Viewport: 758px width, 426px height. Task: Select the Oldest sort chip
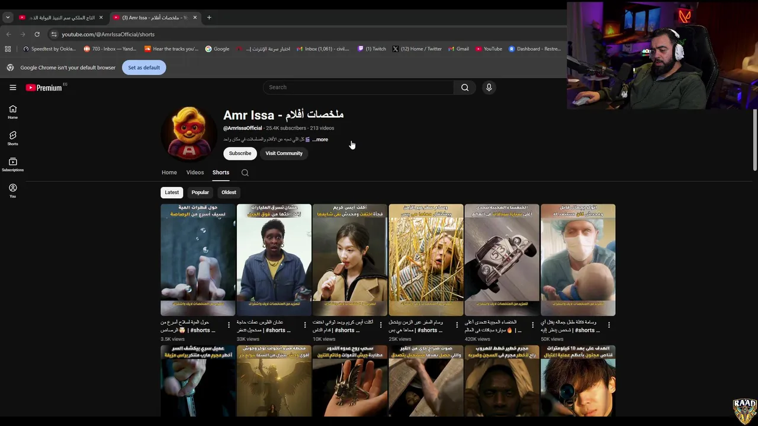point(229,192)
